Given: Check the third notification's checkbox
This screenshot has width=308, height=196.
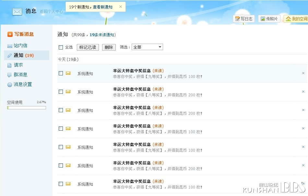Looking at the screenshot, I should [61, 110].
